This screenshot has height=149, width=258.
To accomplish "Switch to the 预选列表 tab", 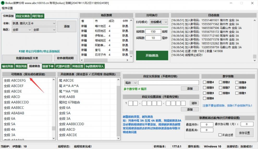I will click(21, 66).
